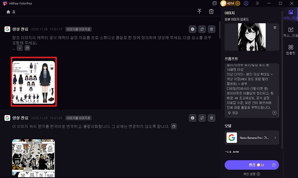Viewport: 298px width, 178px height.
Task: Click the delete-all trash icon in the header
Action: point(211,12)
